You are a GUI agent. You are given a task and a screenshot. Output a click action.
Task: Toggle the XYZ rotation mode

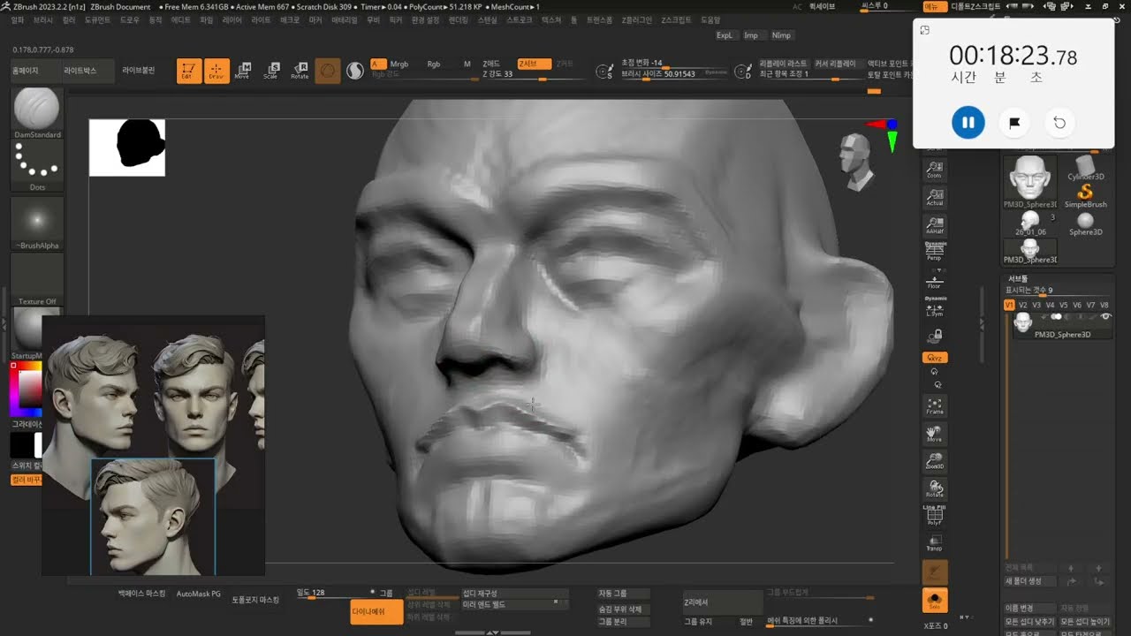coord(935,358)
